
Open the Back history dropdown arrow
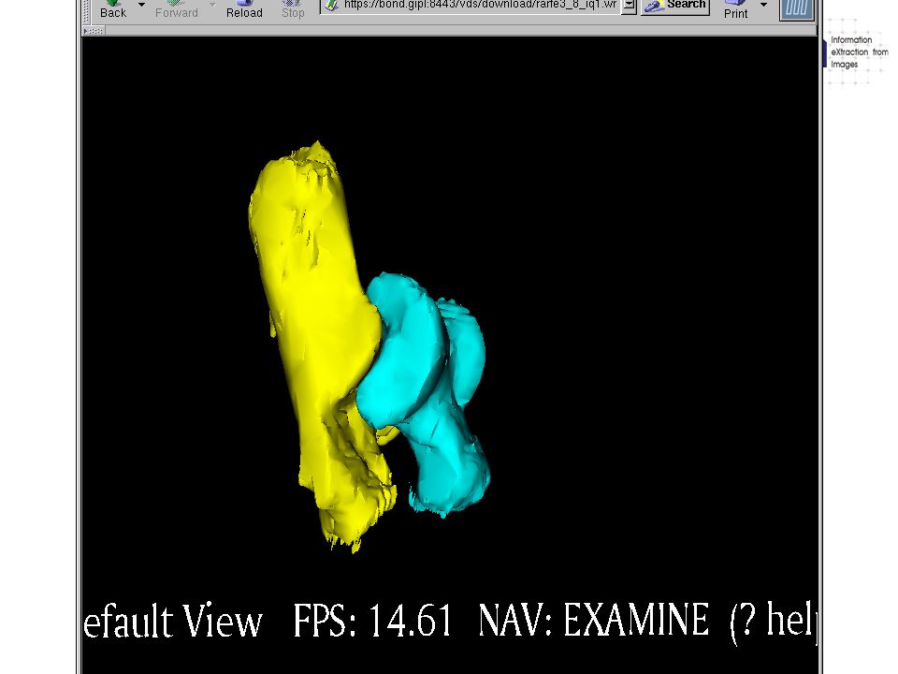point(141,5)
